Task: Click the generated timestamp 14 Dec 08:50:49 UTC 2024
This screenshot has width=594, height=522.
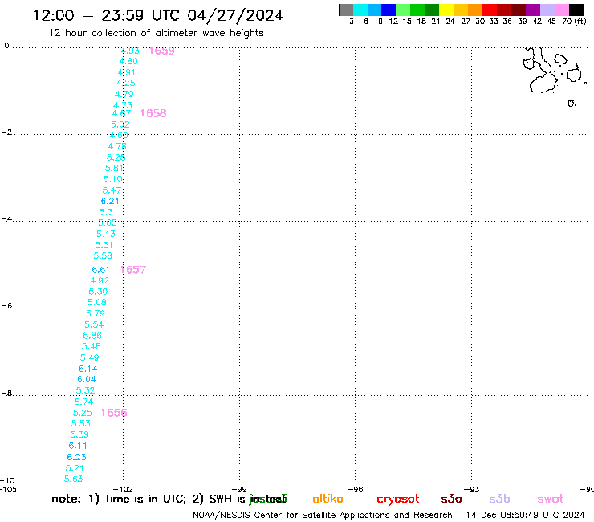Action: [x=526, y=516]
